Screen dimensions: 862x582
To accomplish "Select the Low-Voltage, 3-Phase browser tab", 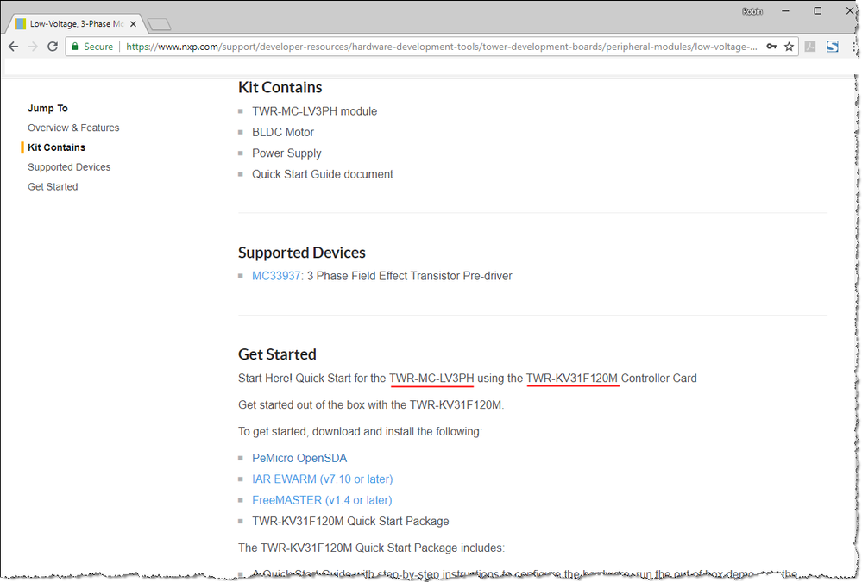I will click(76, 24).
